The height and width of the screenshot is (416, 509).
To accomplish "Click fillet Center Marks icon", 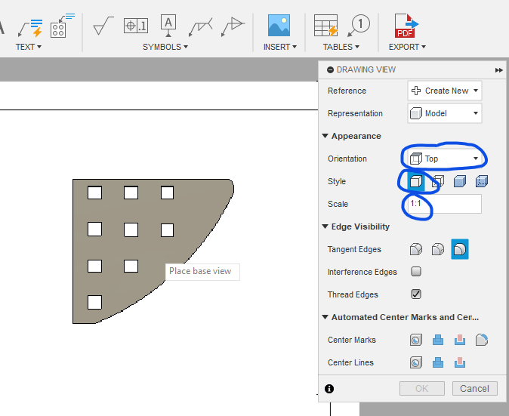I will pos(482,340).
